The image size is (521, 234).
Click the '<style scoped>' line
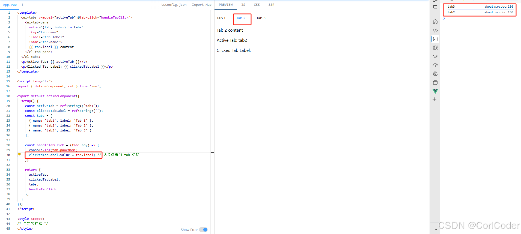coord(31,219)
